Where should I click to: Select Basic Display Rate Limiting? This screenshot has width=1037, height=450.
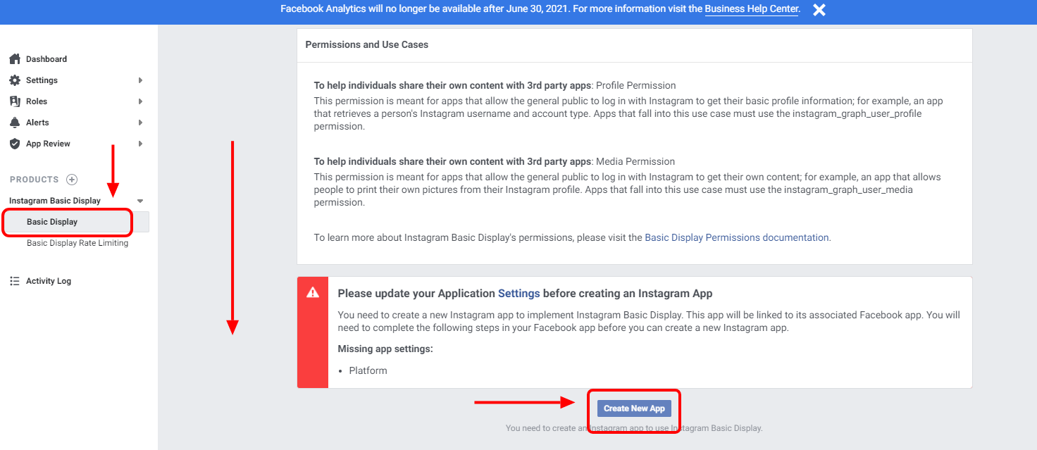pos(77,243)
